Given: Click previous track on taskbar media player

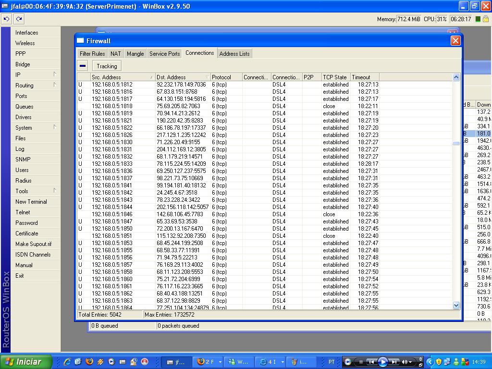Looking at the screenshot, I should pyautogui.click(x=371, y=362).
